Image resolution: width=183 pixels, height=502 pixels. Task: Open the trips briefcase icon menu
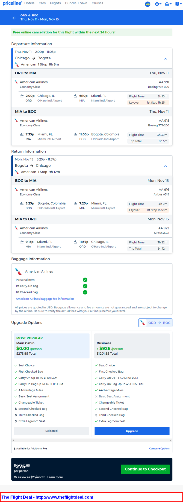pyautogui.click(x=168, y=4)
